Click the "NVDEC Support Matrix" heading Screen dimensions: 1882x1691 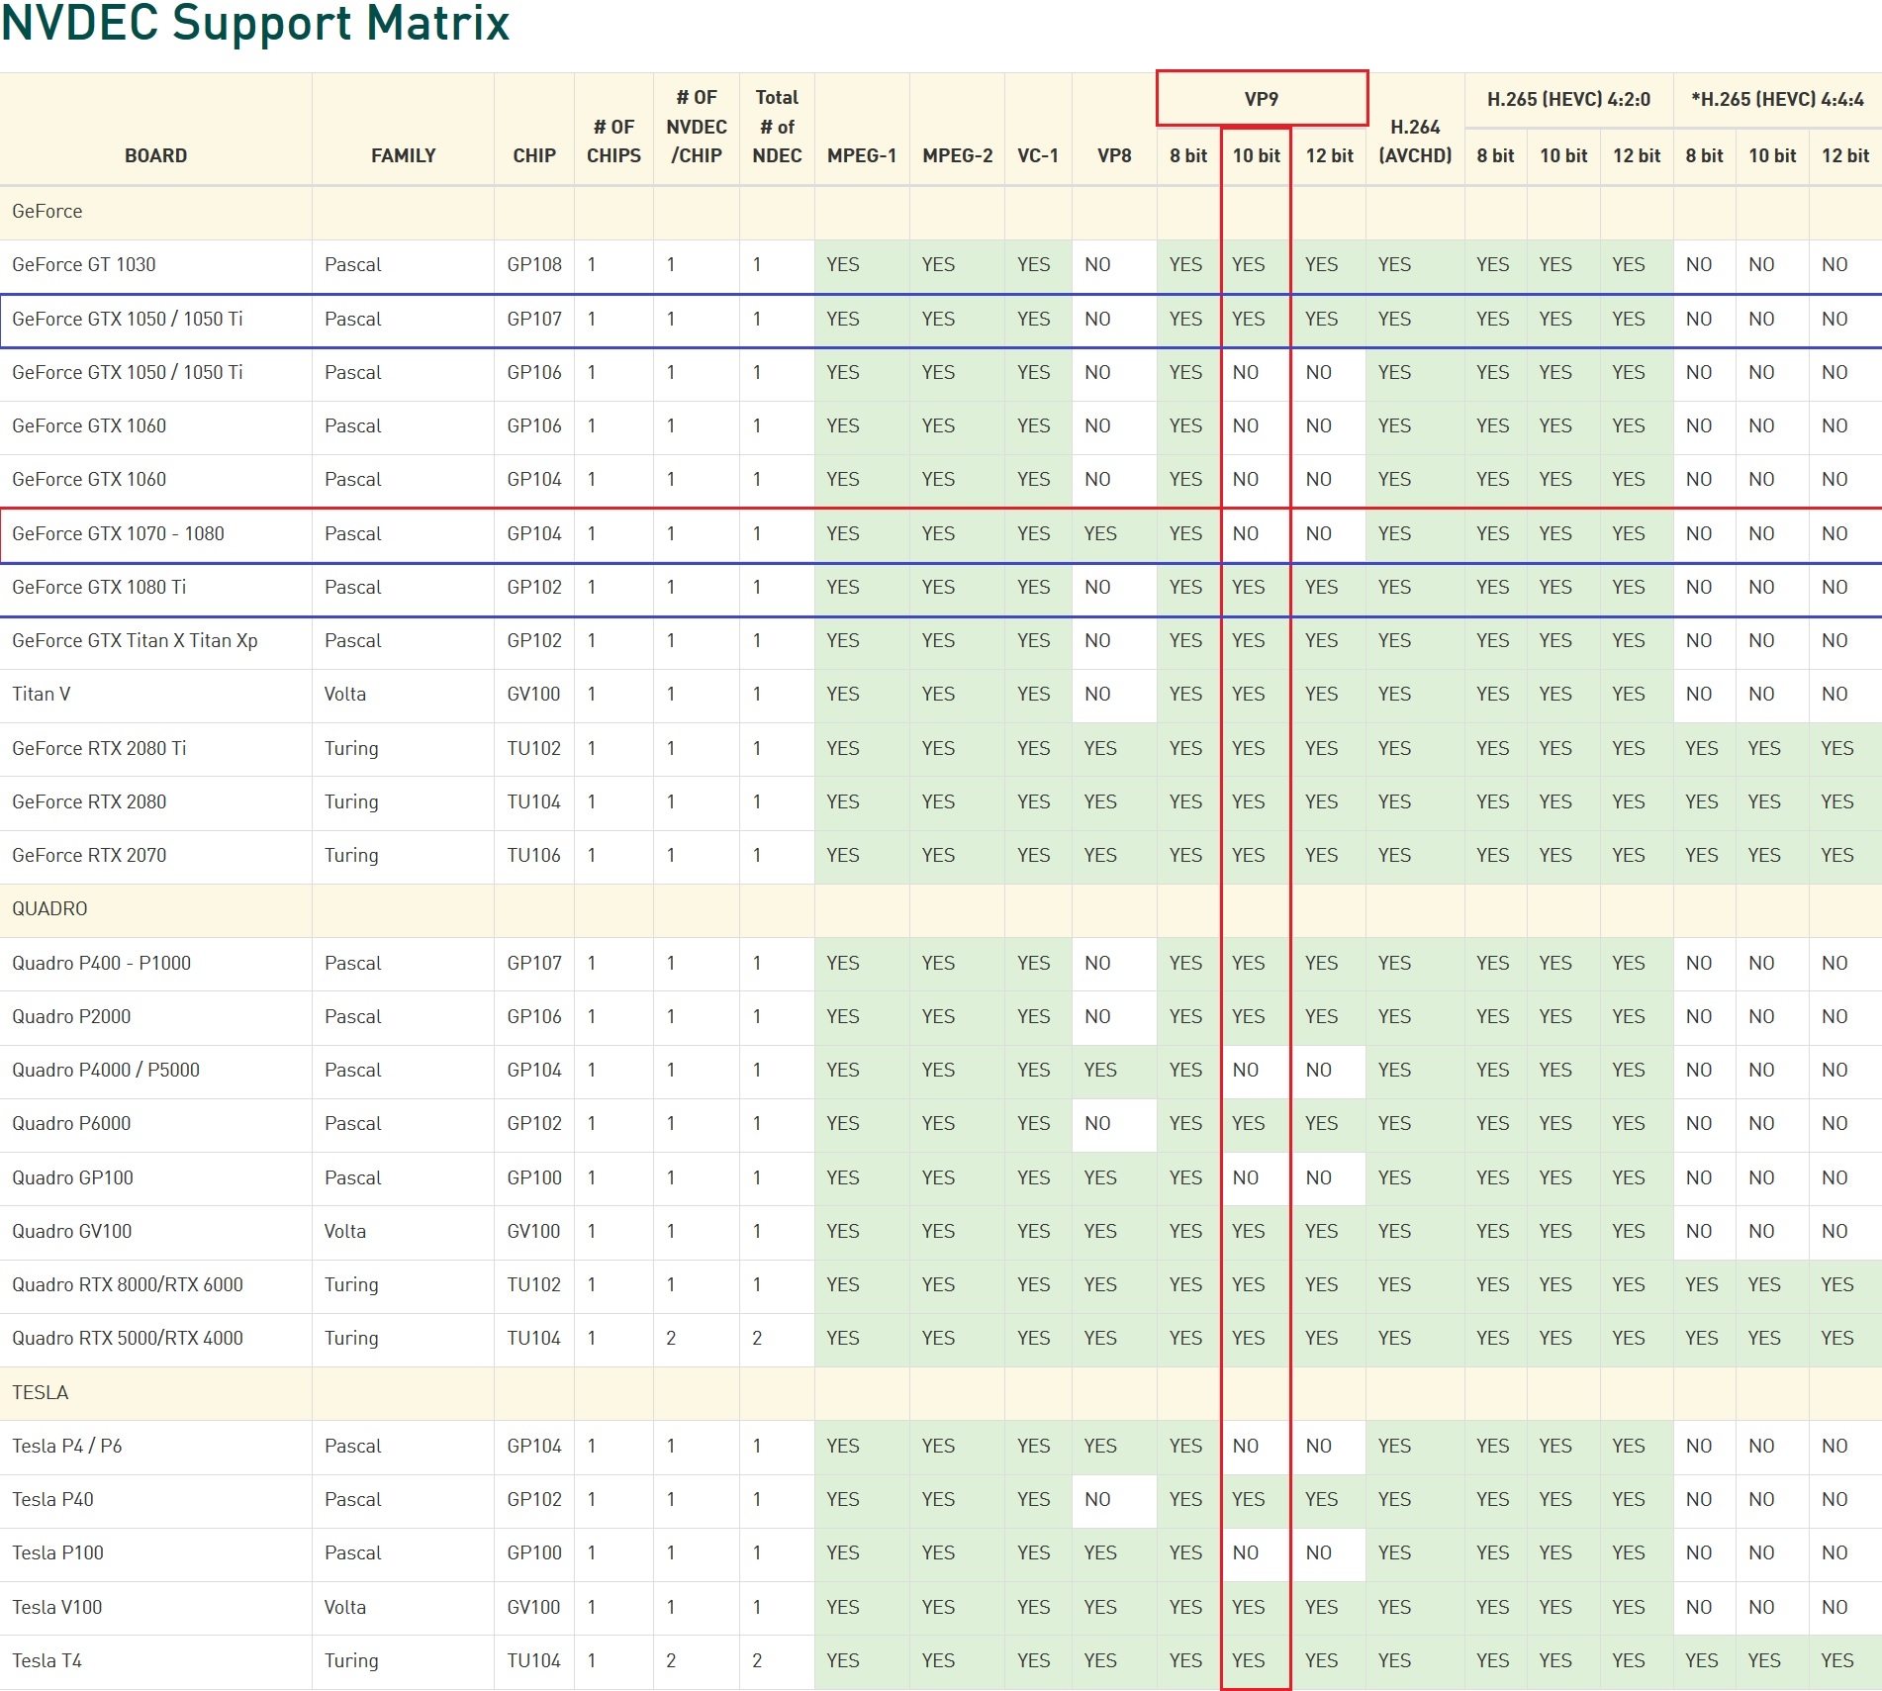[x=255, y=22]
